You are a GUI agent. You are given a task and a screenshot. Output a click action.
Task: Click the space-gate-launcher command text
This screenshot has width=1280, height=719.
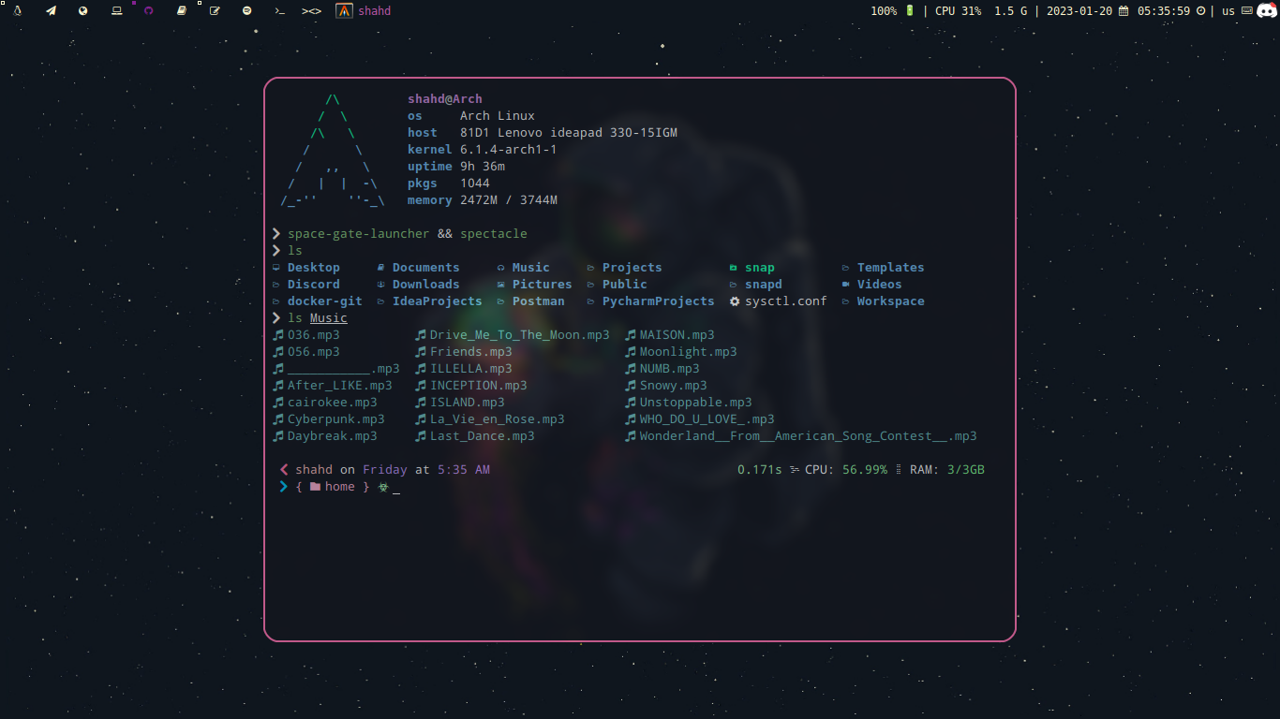(359, 234)
